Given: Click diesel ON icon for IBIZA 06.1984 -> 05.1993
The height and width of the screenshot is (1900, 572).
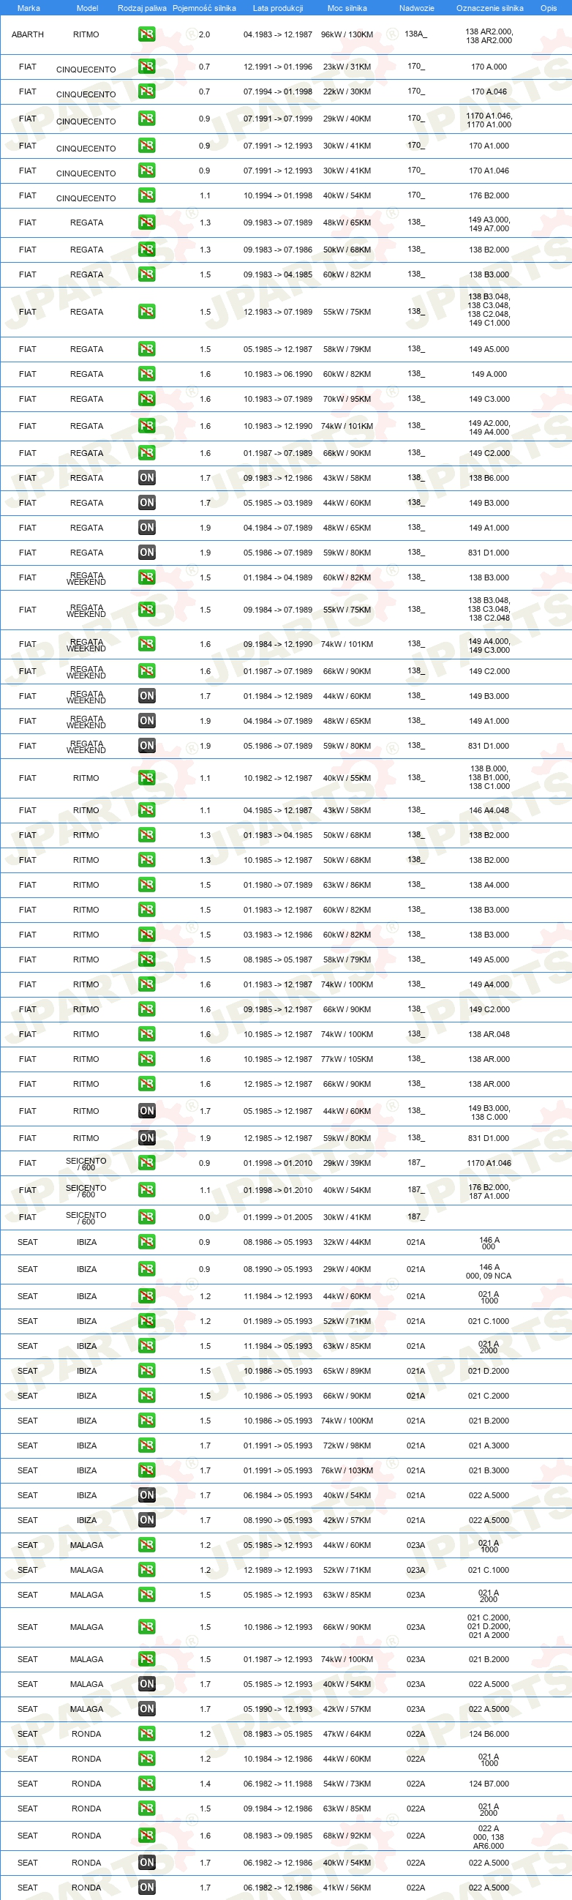Looking at the screenshot, I should click(x=147, y=1495).
